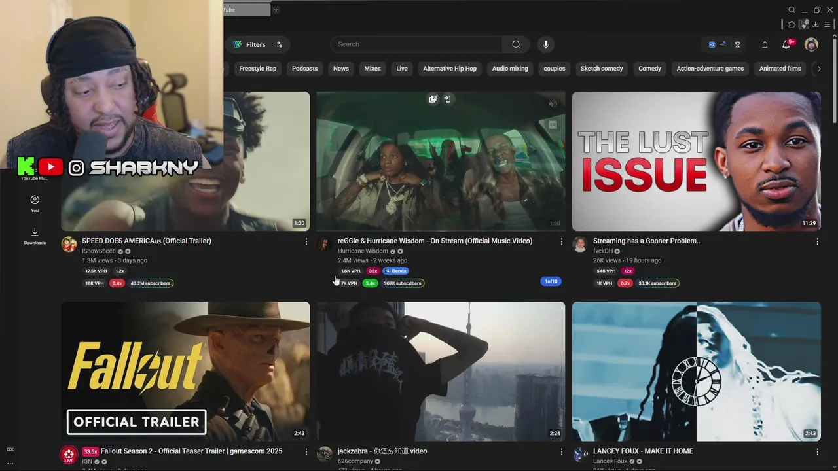
Task: Open Downloads in the YouTube sidebar
Action: tap(35, 235)
